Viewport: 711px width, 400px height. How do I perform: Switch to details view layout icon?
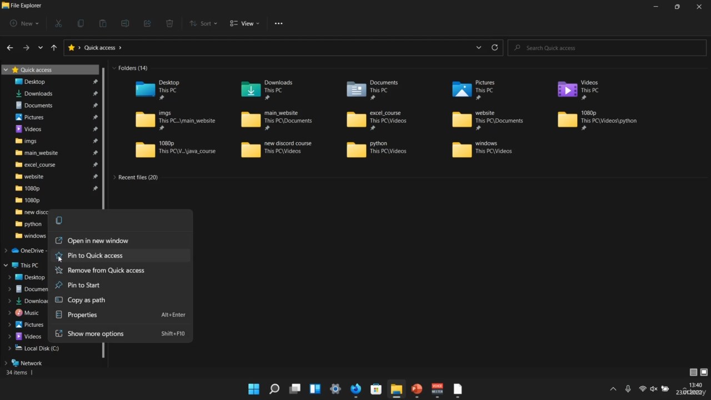[693, 372]
